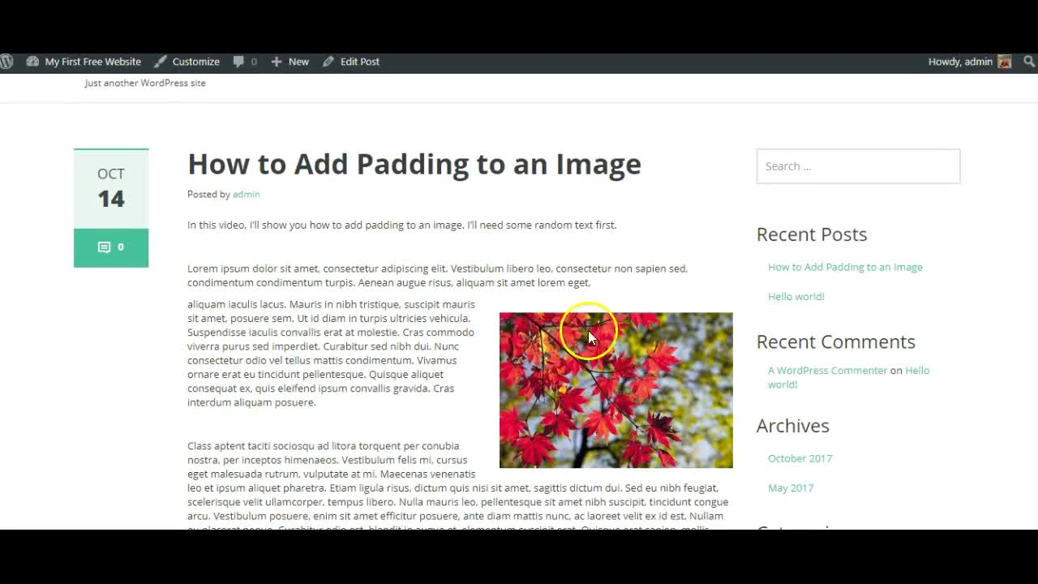
Task: Open the Hello world! recent post
Action: [x=796, y=296]
